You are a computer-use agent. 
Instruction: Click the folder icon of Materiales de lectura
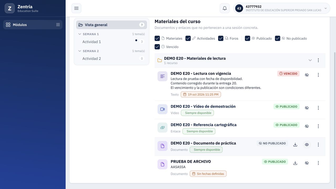tap(160, 60)
